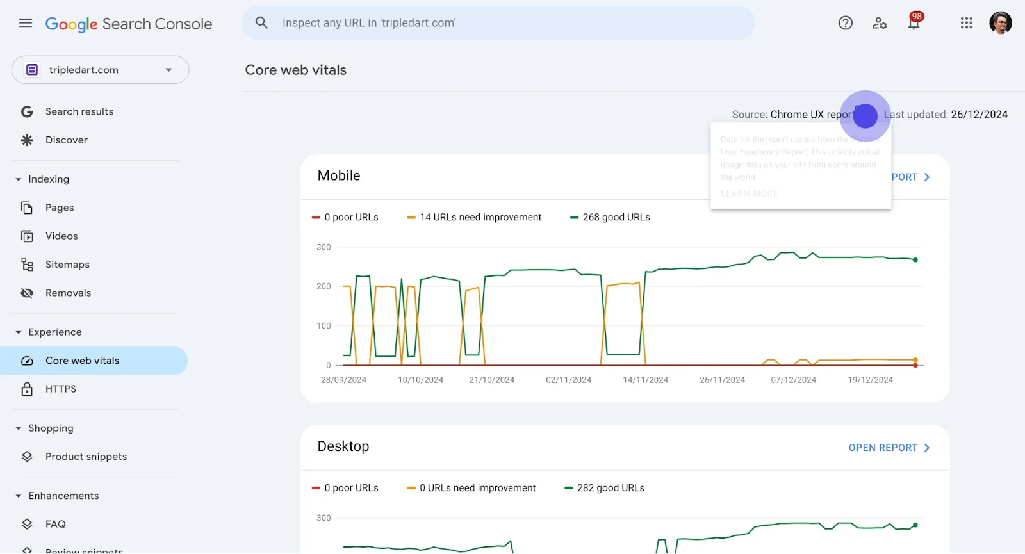Click Mobile 0 poor URLs legend

pyautogui.click(x=345, y=217)
